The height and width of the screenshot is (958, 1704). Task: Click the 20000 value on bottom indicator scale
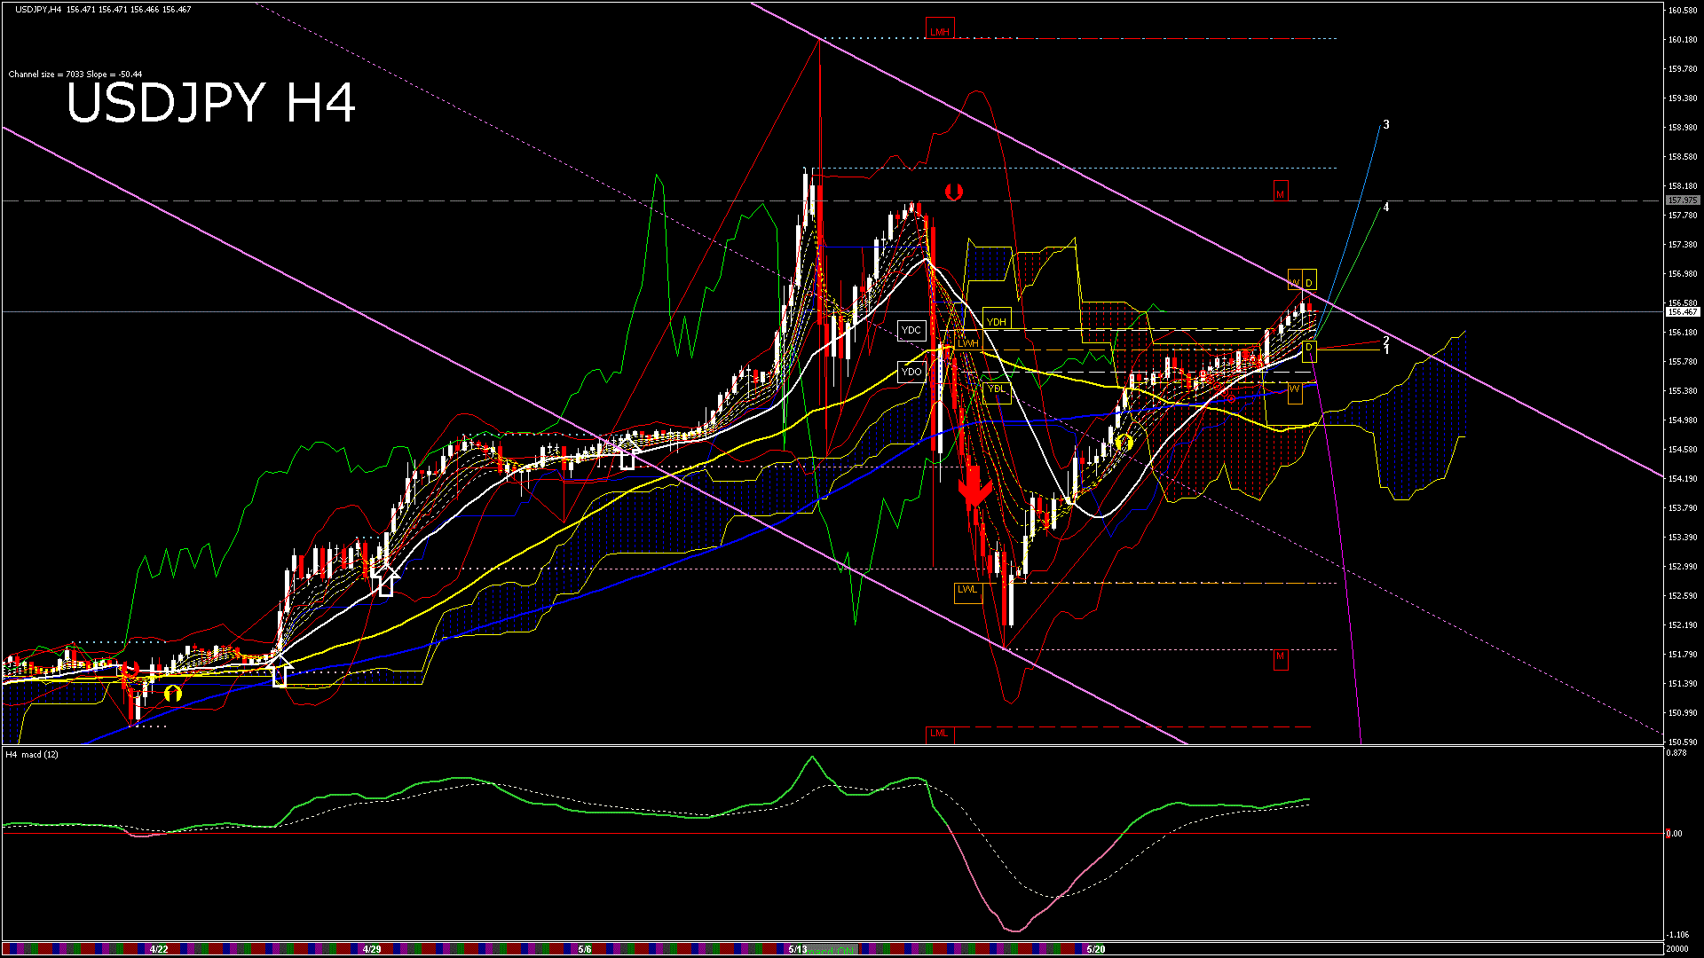[1676, 948]
